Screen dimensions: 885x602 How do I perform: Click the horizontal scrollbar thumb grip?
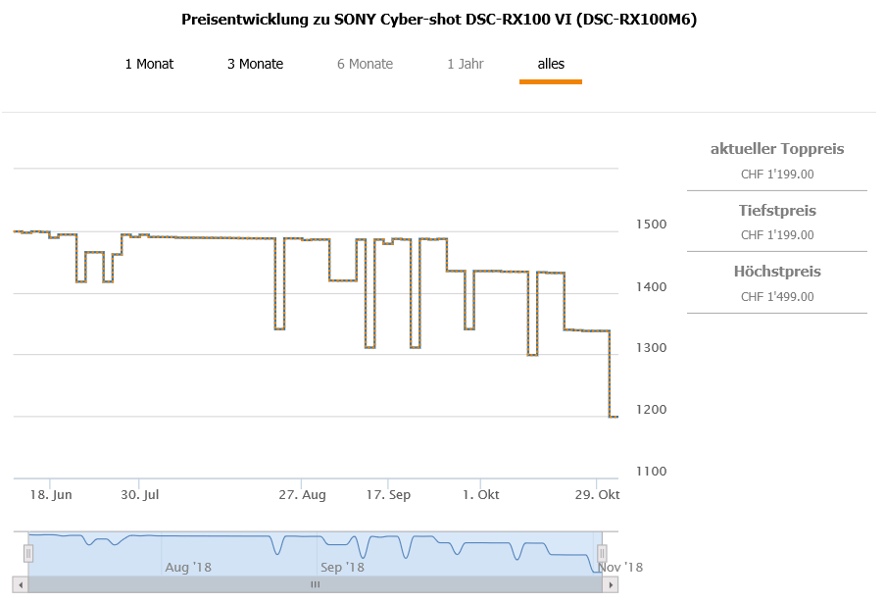coord(315,585)
